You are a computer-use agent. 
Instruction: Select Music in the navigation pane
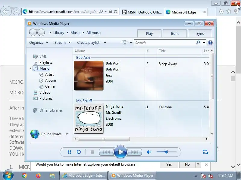[x=42, y=68]
